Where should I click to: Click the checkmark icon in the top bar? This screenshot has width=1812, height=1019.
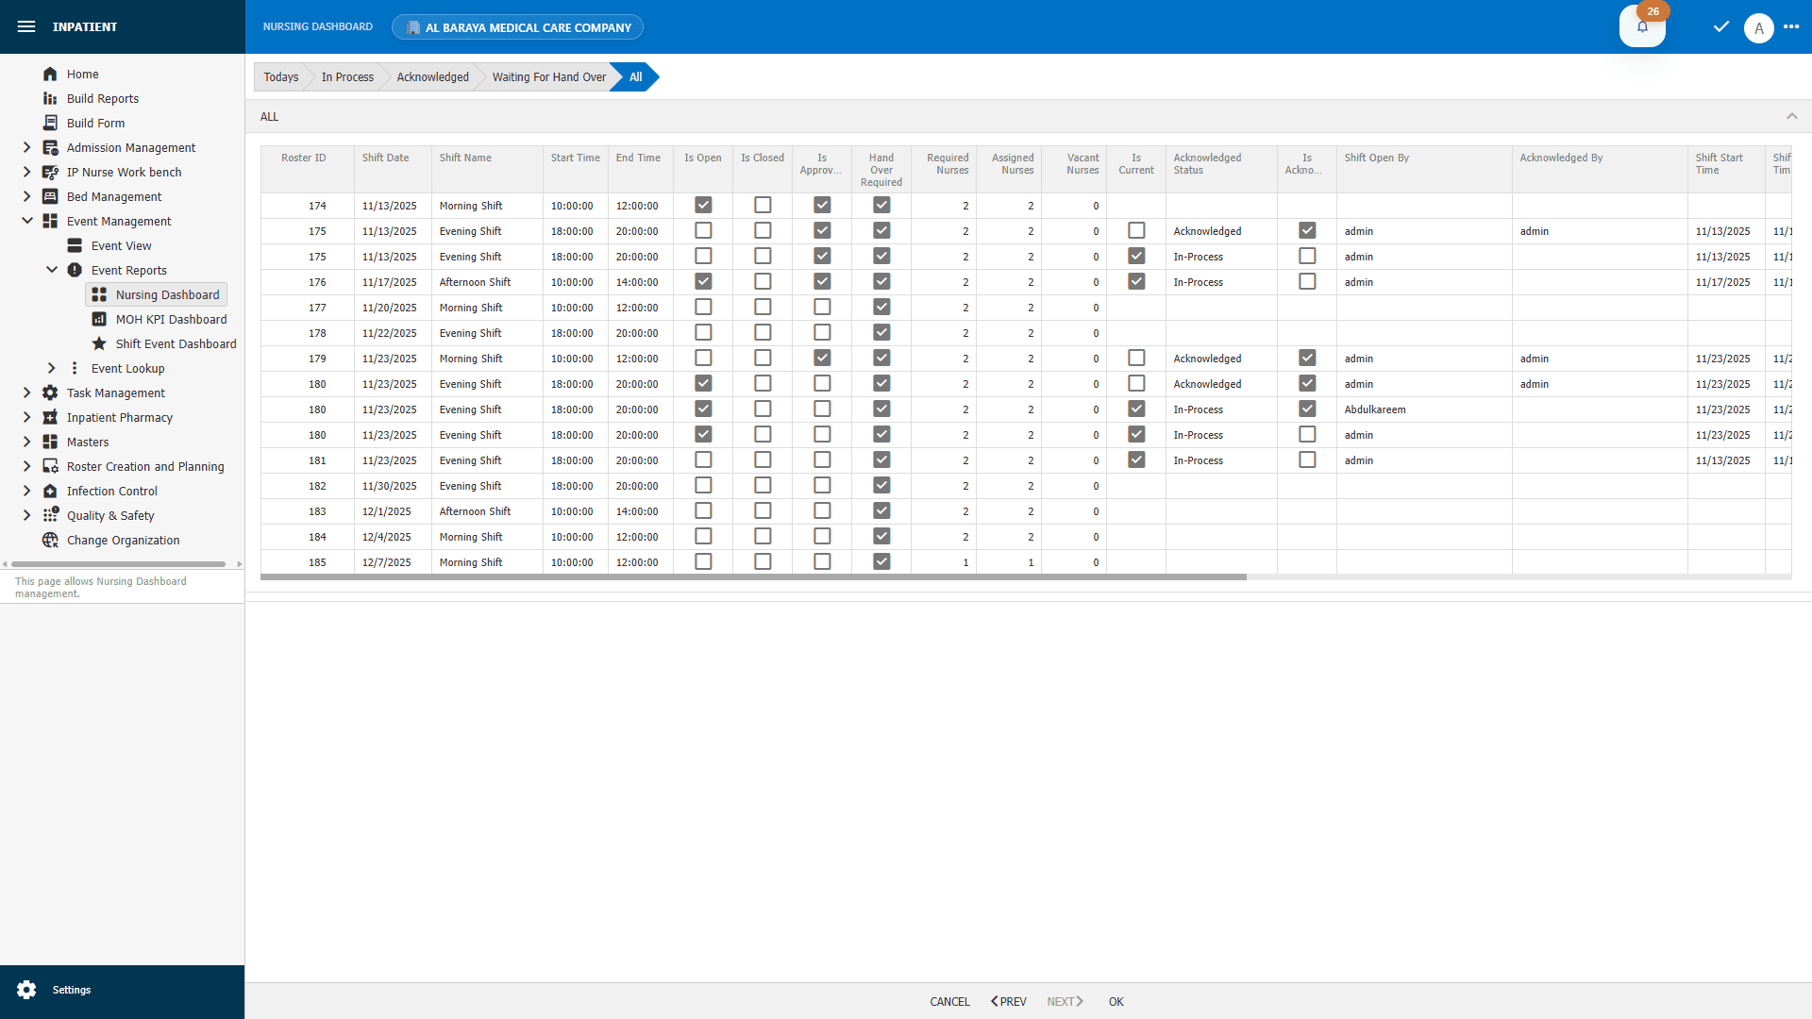coord(1720,26)
